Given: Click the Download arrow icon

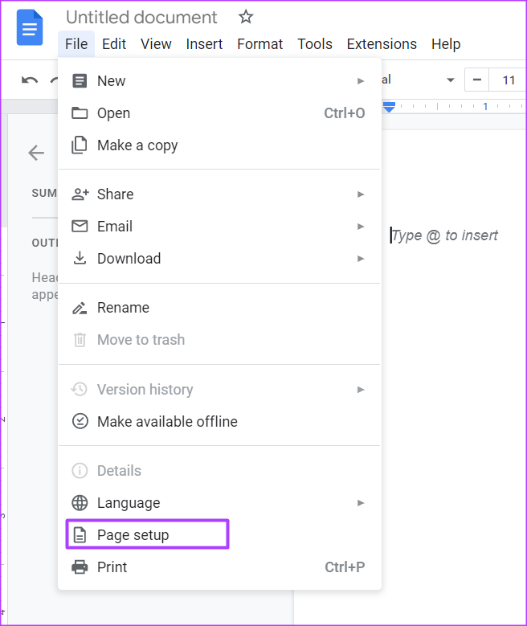Looking at the screenshot, I should tap(80, 258).
